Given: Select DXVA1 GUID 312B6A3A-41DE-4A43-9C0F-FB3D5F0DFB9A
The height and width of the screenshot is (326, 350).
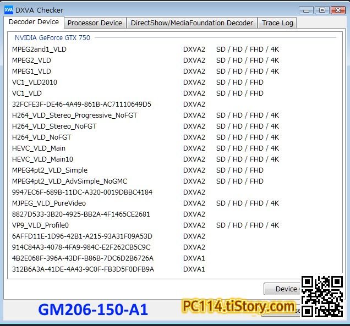Looking at the screenshot, I should [108, 269].
